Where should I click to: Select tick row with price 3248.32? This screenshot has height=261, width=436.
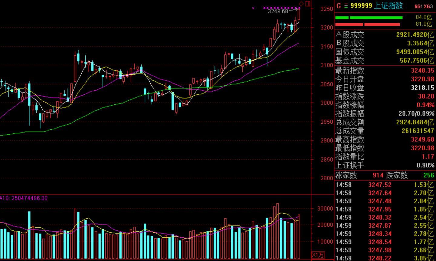tap(385, 217)
